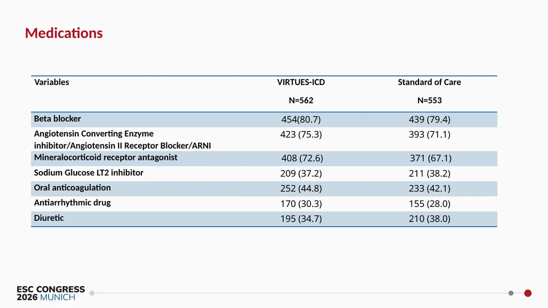Click the 454(80.7) table value
This screenshot has width=548, height=308.
pos(301,119)
